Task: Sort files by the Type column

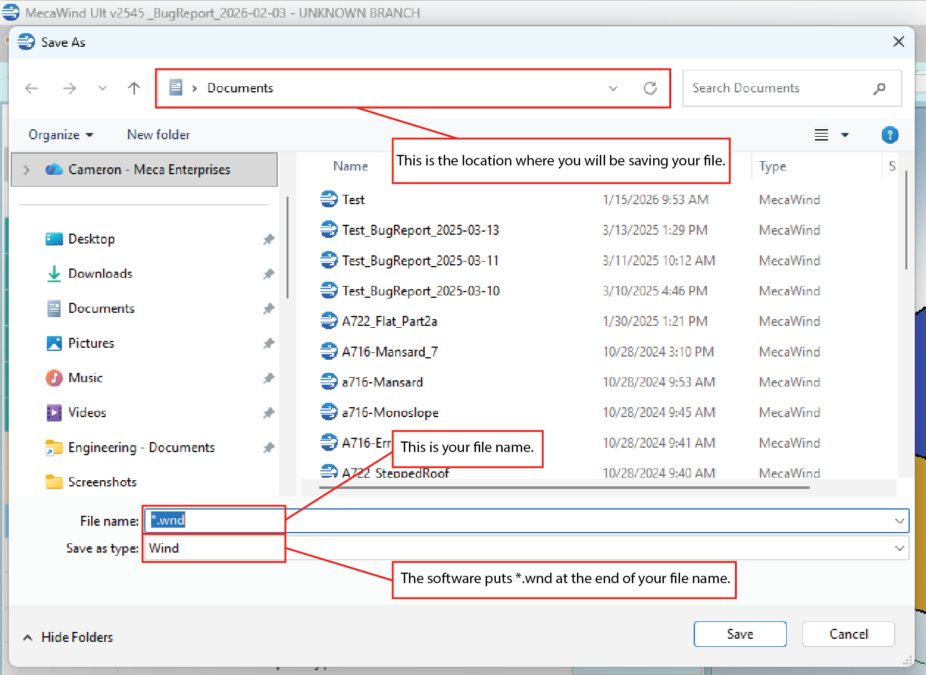Action: [x=772, y=166]
